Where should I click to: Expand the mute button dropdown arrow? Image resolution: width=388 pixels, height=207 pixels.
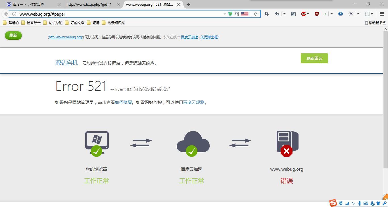tap(331, 14)
